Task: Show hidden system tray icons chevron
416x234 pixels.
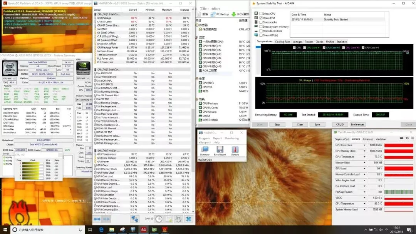Action: 366,229
